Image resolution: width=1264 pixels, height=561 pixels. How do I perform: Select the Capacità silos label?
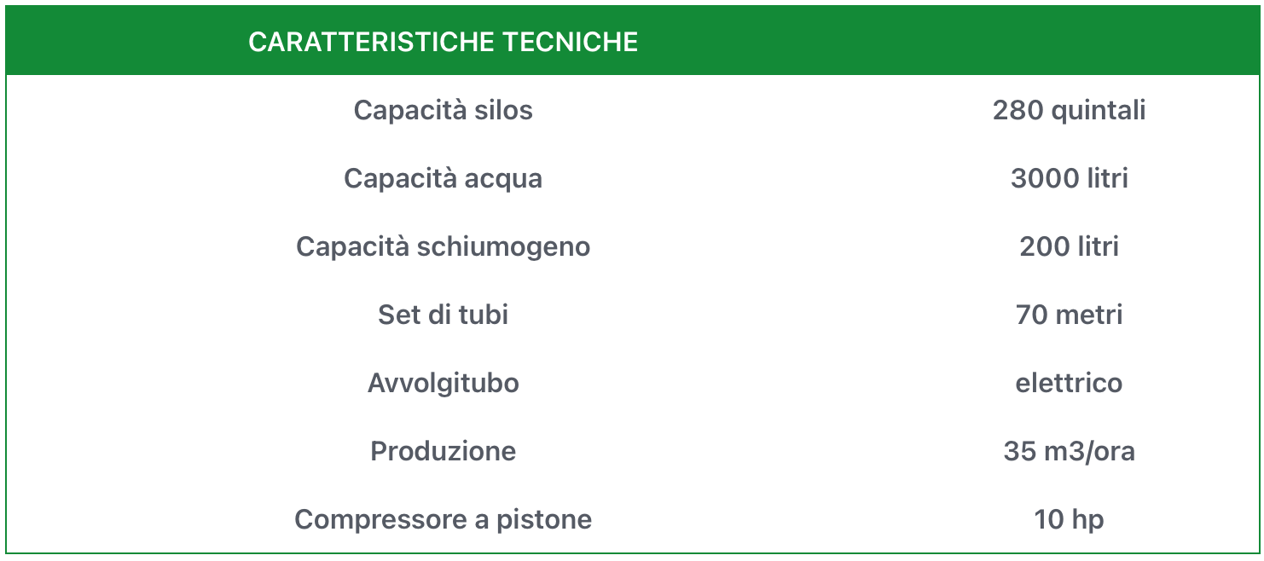443,110
